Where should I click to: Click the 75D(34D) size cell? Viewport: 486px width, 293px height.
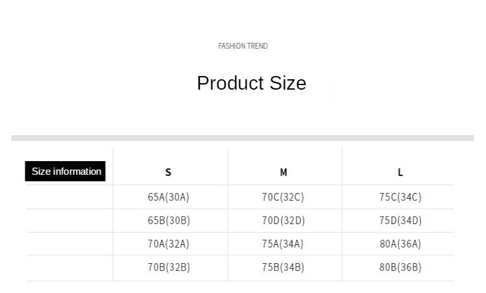tap(400, 220)
